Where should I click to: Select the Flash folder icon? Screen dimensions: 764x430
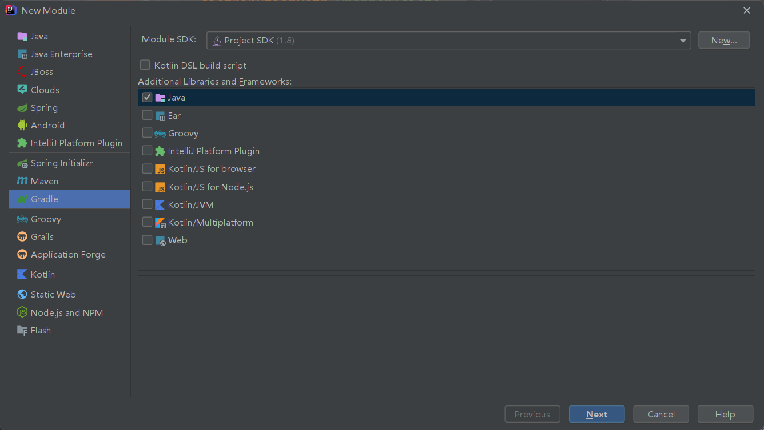pos(22,330)
